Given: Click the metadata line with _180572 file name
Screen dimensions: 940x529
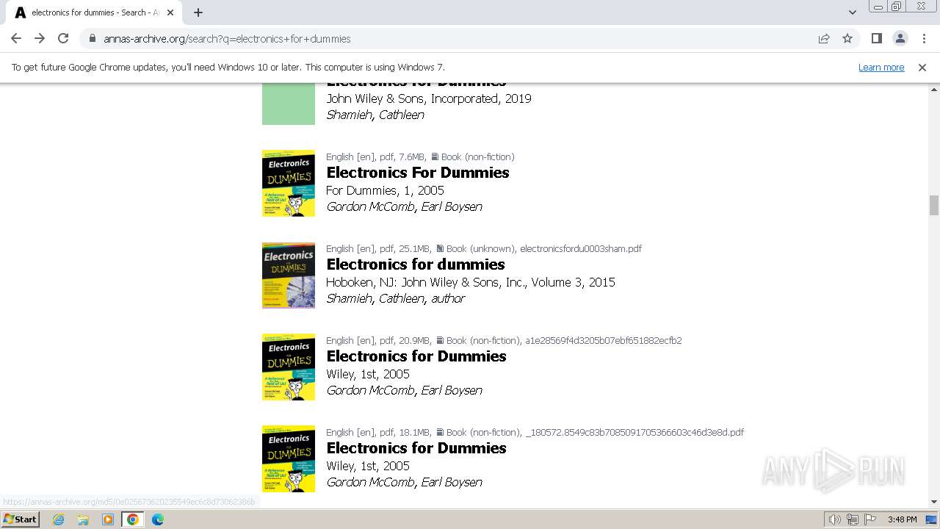Looking at the screenshot, I should tap(535, 432).
